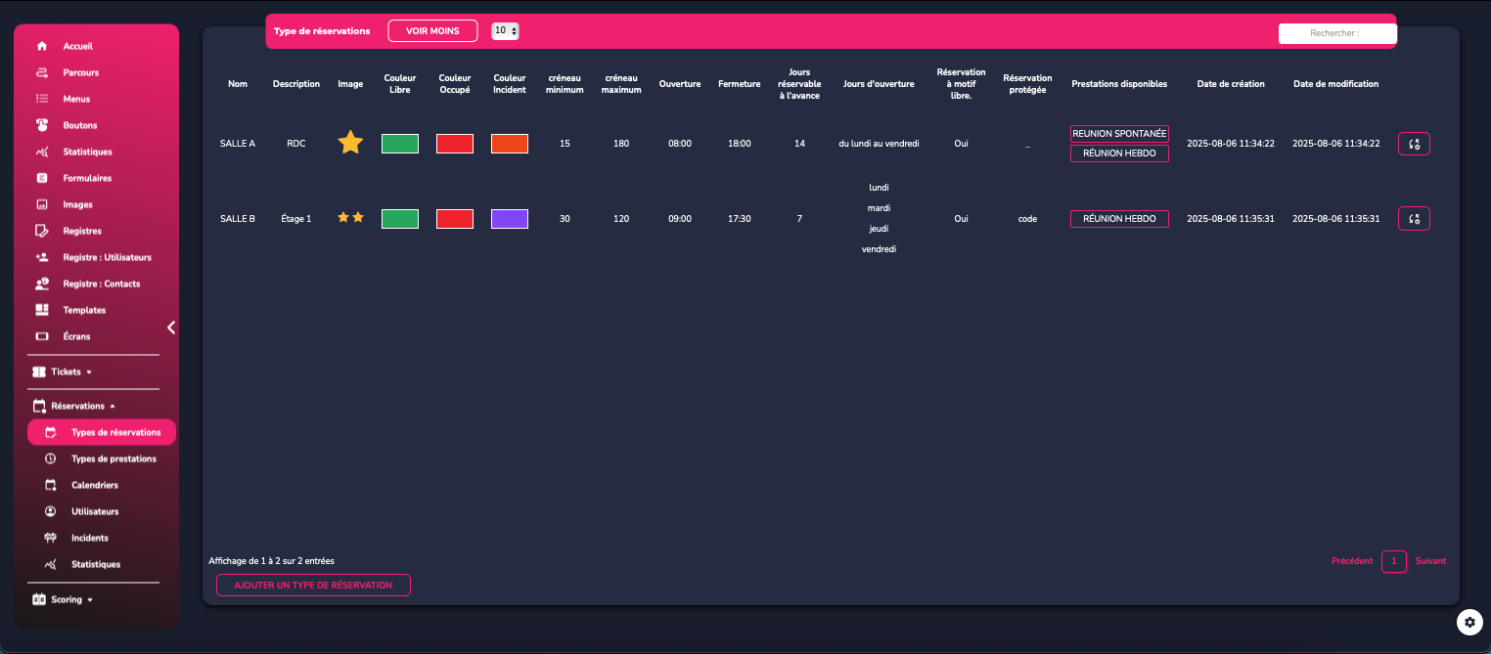This screenshot has height=654, width=1491.
Task: Click the Templates icon in sidebar
Action: pos(41,310)
